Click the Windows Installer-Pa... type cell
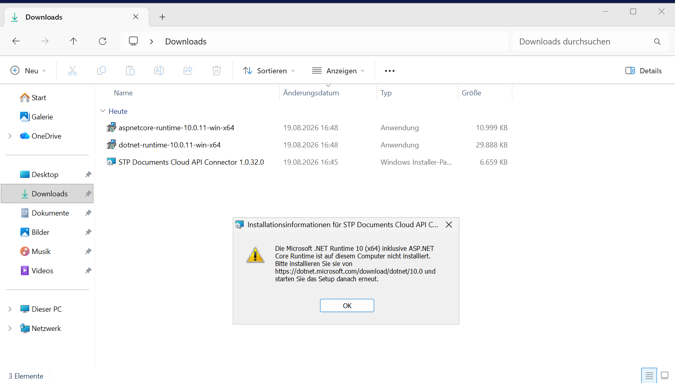This screenshot has width=675, height=383. (x=416, y=162)
